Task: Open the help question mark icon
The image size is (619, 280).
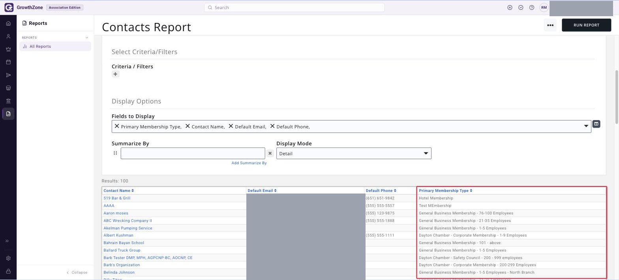Action: 532,8
